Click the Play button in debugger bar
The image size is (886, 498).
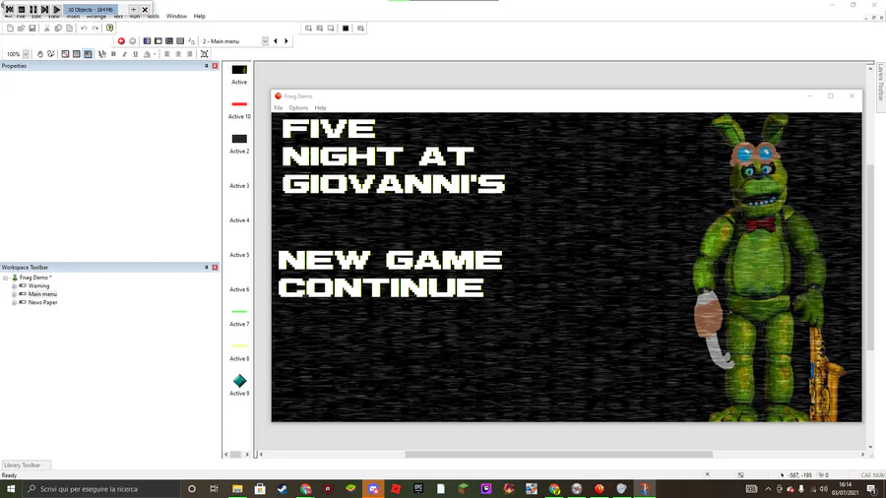[x=56, y=10]
